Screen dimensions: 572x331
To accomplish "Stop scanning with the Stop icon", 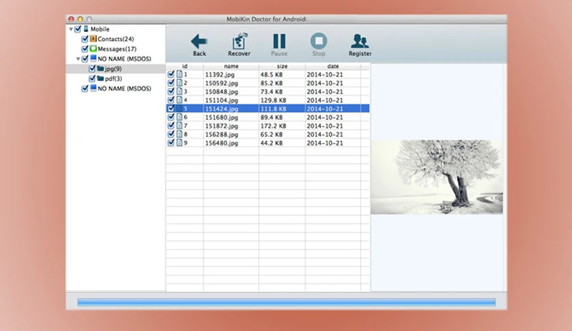I will pos(318,41).
